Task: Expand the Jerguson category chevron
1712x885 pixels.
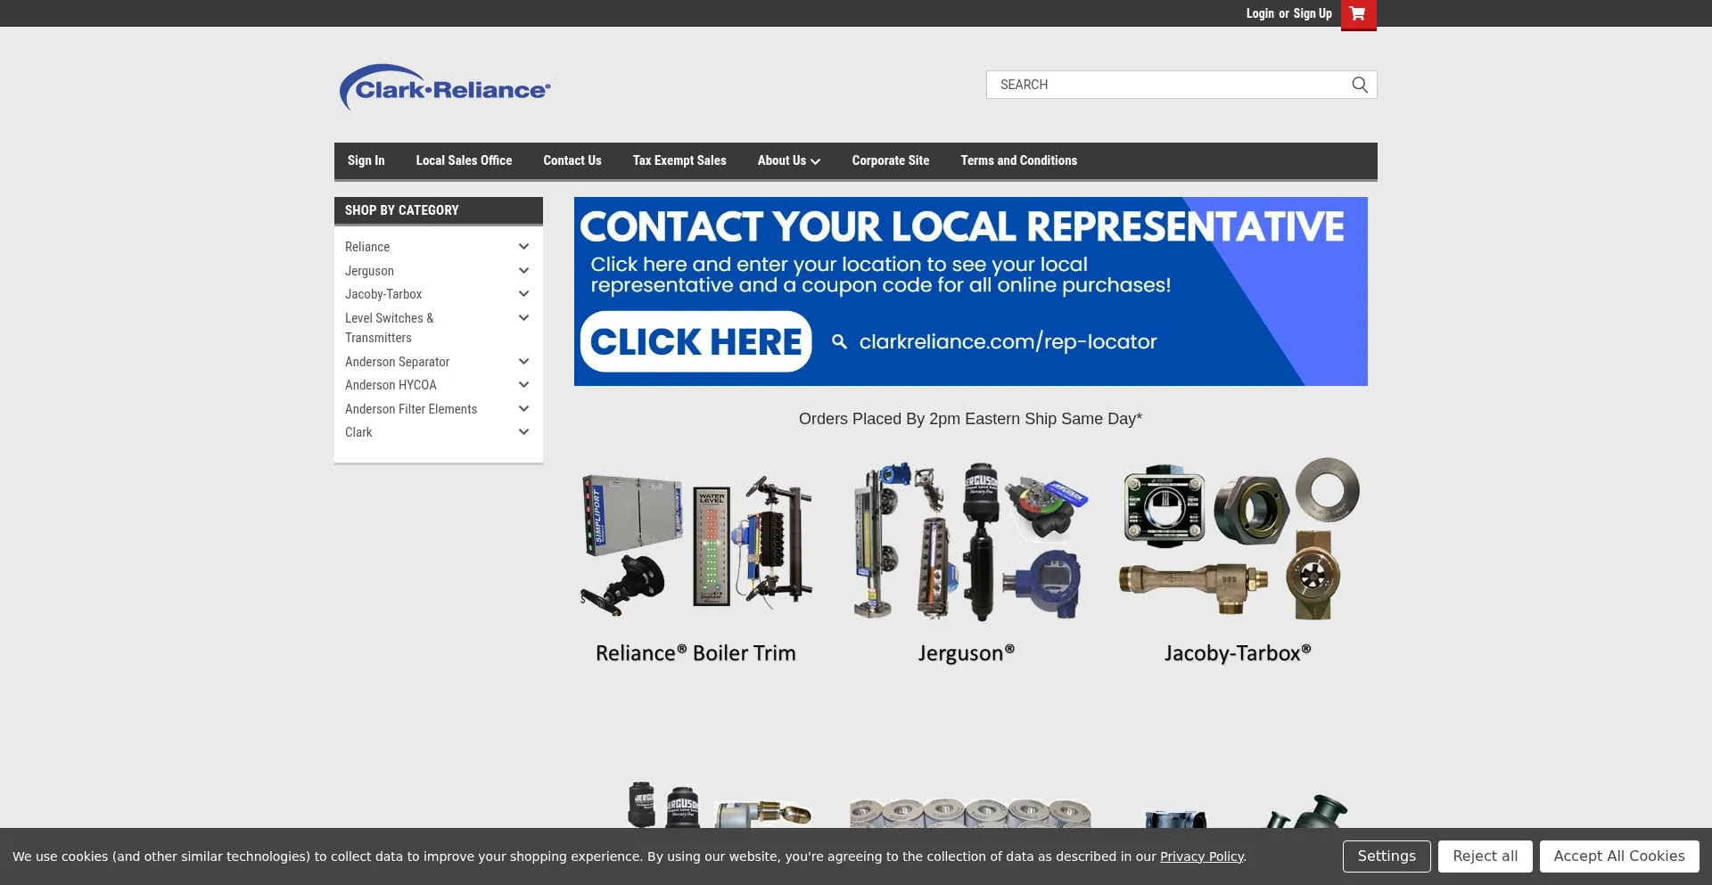Action: [x=524, y=270]
